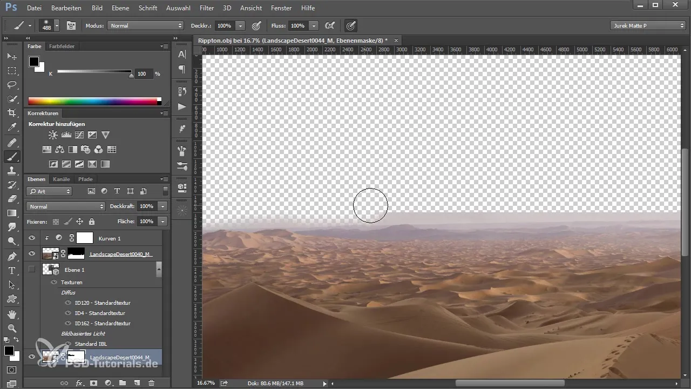
Task: Select the Zoom tool
Action: click(12, 328)
